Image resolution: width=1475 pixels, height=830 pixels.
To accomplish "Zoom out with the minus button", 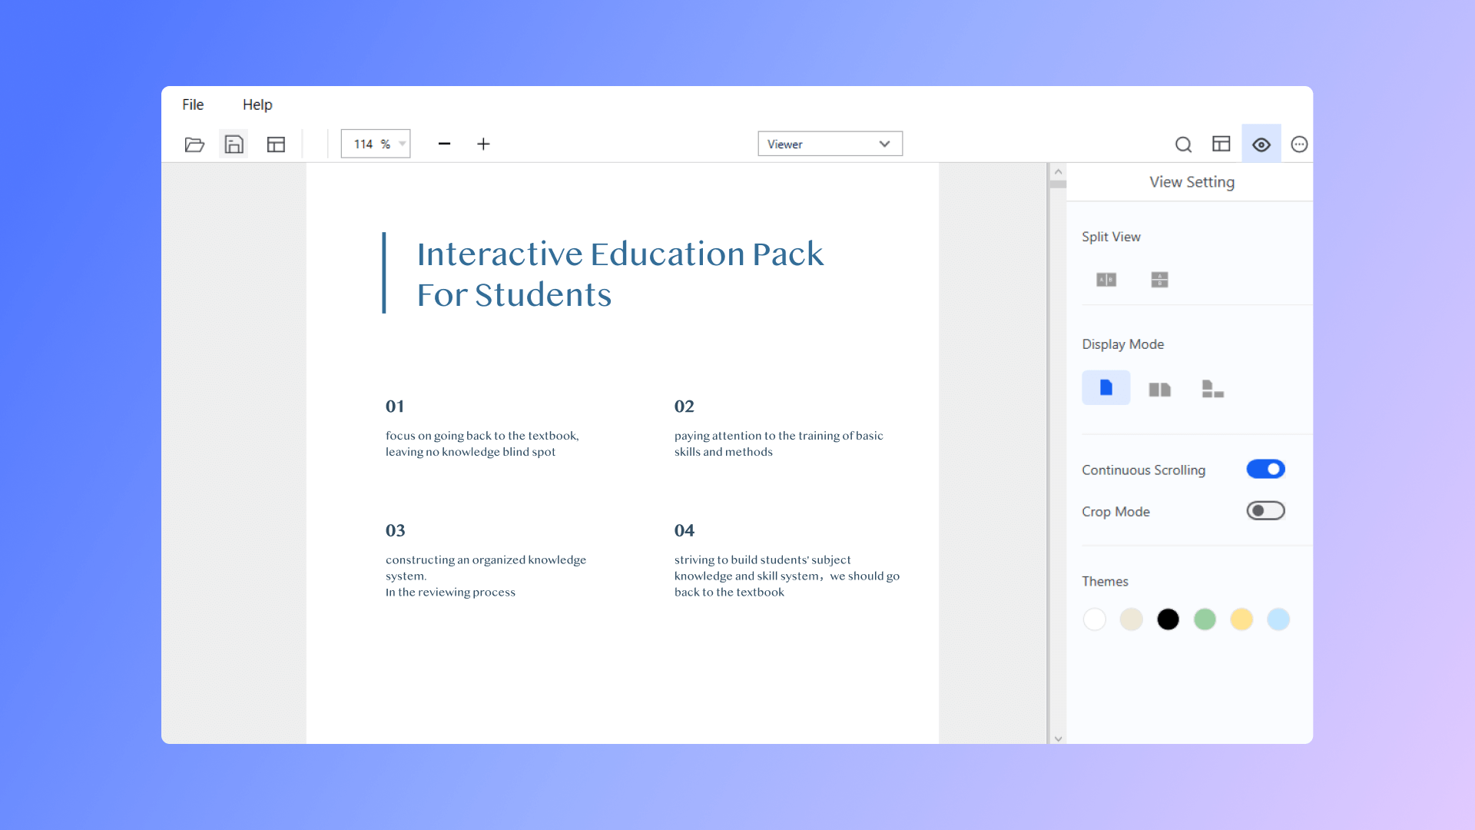I will (444, 144).
